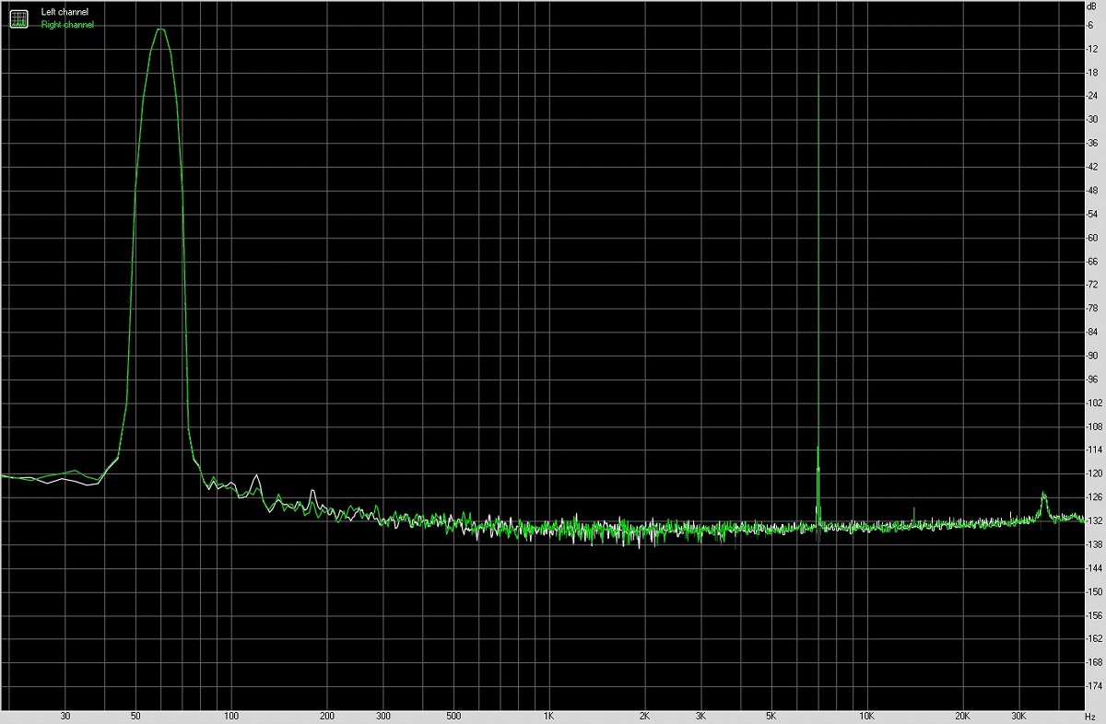Click the 20K frequency axis label
The width and height of the screenshot is (1106, 724).
click(x=962, y=716)
